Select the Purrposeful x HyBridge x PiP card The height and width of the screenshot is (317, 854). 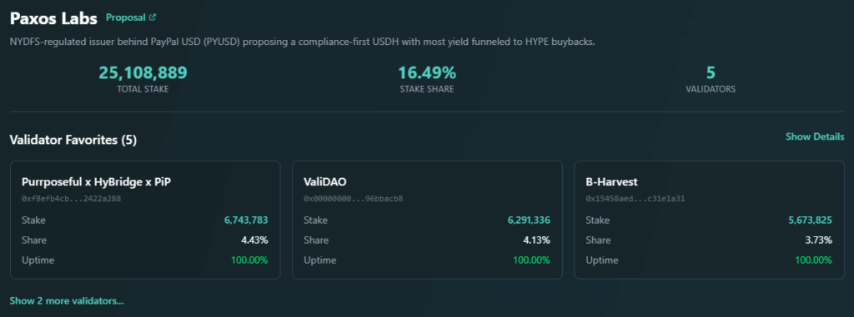pos(145,220)
